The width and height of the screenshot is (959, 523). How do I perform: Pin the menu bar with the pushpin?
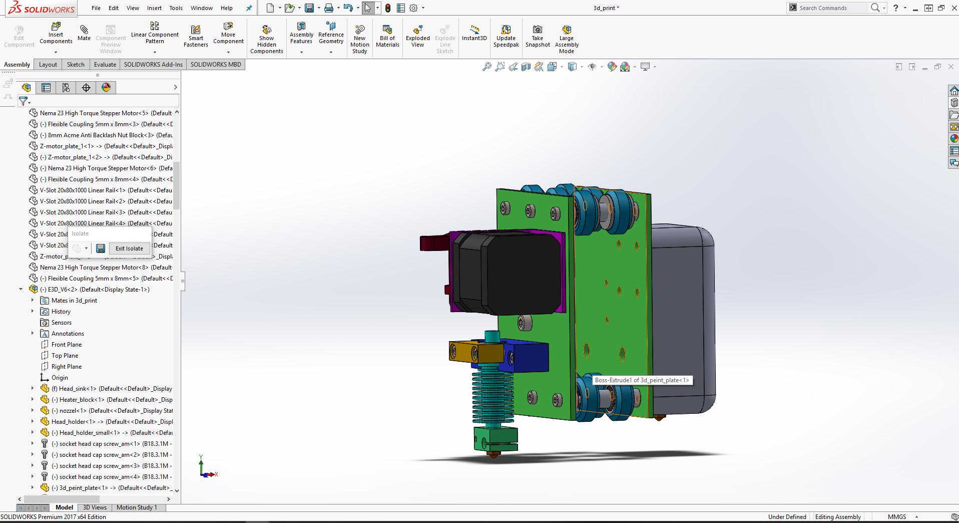click(249, 8)
